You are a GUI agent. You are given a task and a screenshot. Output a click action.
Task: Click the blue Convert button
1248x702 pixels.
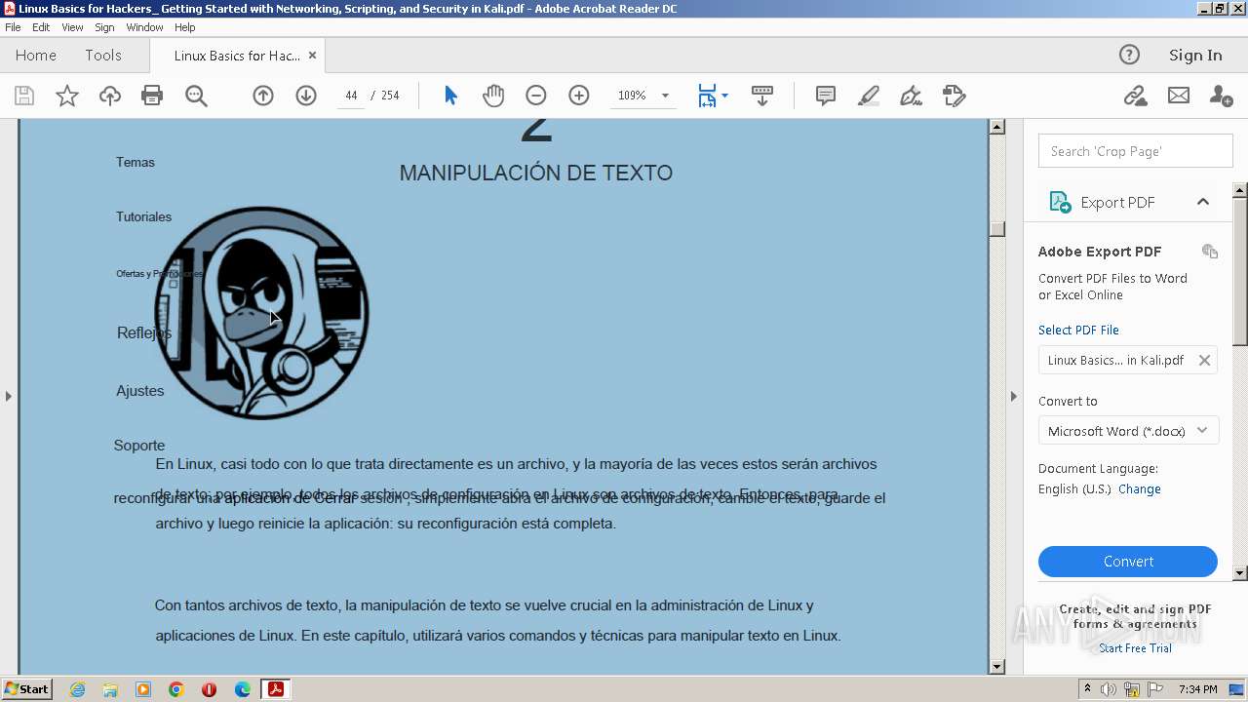[1128, 562]
